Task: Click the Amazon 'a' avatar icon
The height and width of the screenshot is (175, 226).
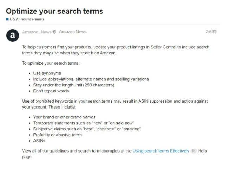Action: [x=13, y=35]
